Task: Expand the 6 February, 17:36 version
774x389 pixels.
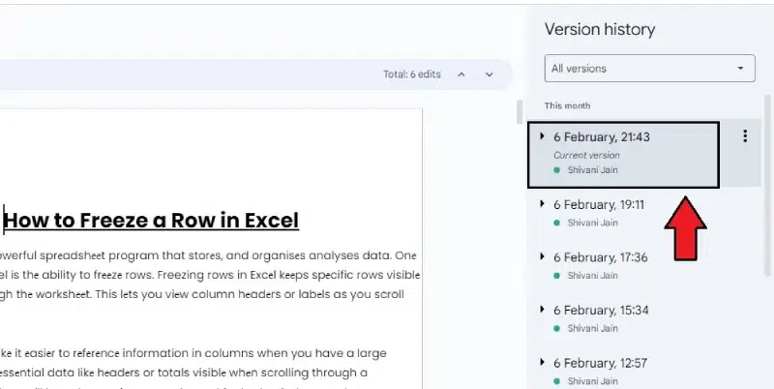Action: (x=542, y=256)
